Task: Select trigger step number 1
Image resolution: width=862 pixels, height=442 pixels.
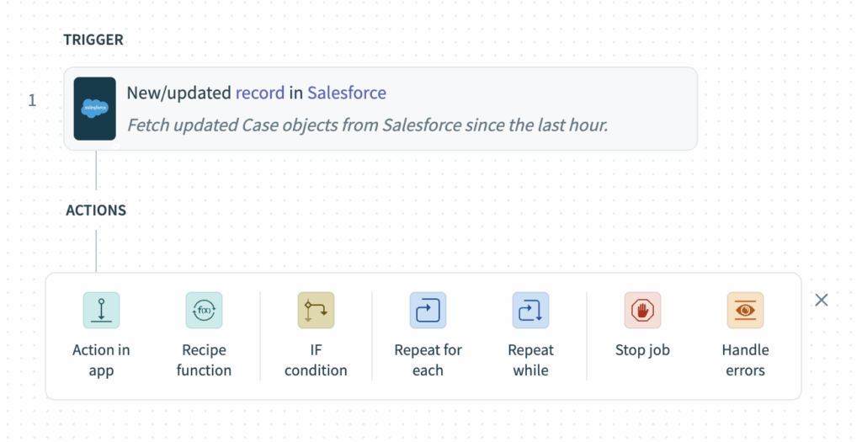Action: 33,100
